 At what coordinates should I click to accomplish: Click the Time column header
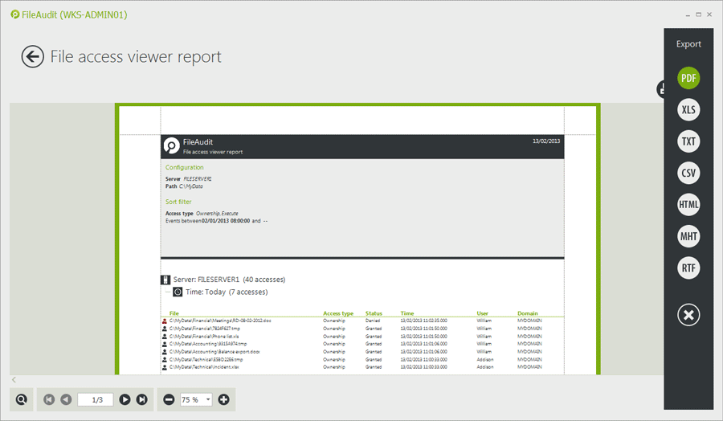[x=407, y=313]
